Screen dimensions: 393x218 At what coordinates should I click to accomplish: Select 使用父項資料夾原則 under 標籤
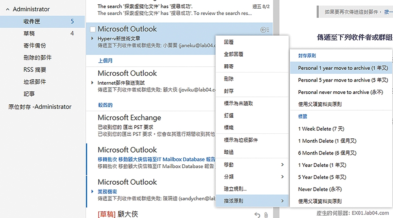342,201
